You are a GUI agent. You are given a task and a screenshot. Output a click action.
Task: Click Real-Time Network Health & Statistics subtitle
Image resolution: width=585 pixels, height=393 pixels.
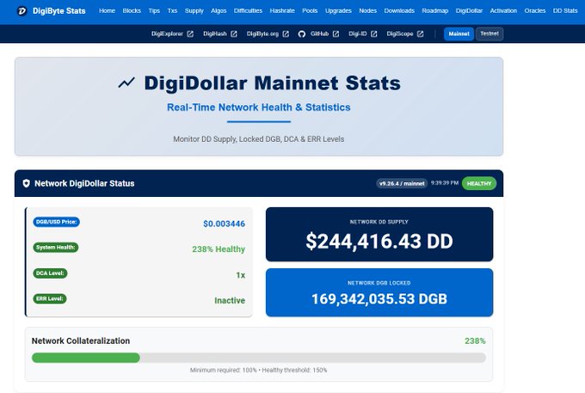pos(259,107)
